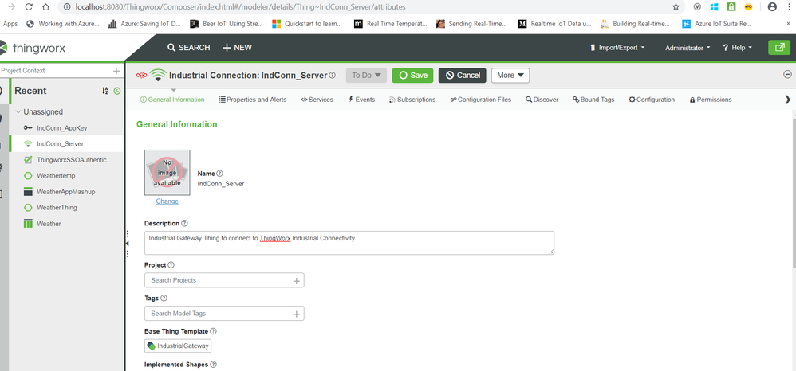Collapse the Unassigned tree group
The height and width of the screenshot is (371, 796).
pos(18,112)
